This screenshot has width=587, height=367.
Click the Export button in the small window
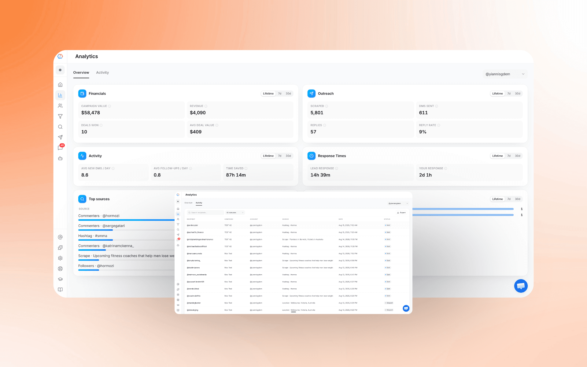point(401,213)
